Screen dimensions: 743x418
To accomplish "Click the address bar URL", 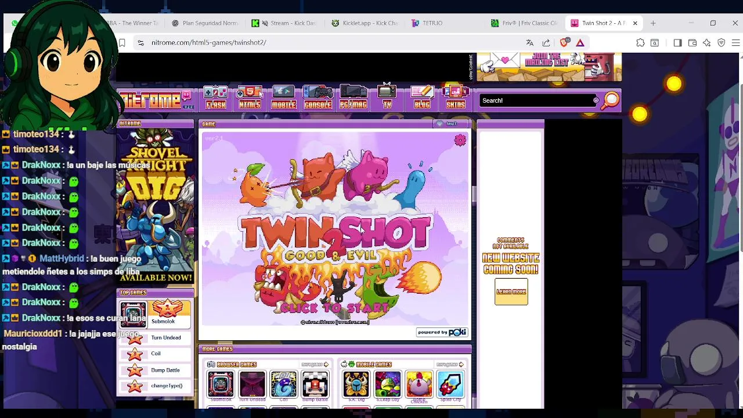I will tap(209, 42).
